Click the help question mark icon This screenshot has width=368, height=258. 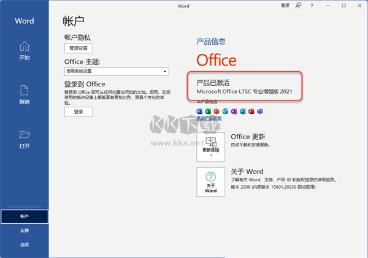click(312, 6)
